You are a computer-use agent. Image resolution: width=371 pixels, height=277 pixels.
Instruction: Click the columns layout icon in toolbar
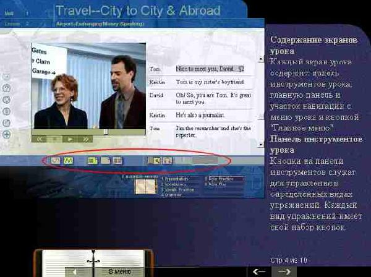point(117,161)
